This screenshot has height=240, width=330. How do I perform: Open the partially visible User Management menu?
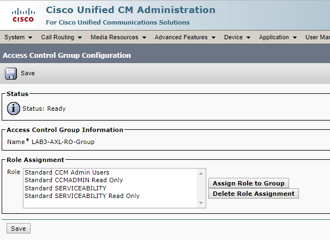317,38
